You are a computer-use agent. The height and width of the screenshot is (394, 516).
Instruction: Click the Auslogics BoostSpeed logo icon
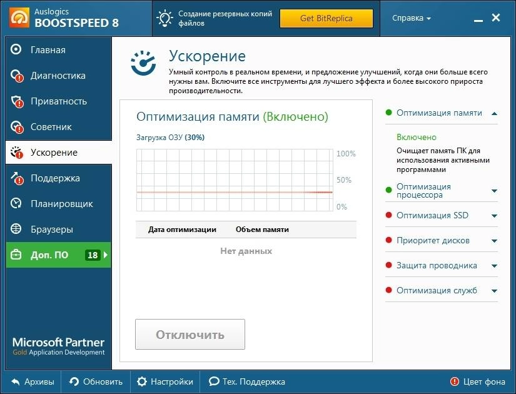tap(19, 17)
